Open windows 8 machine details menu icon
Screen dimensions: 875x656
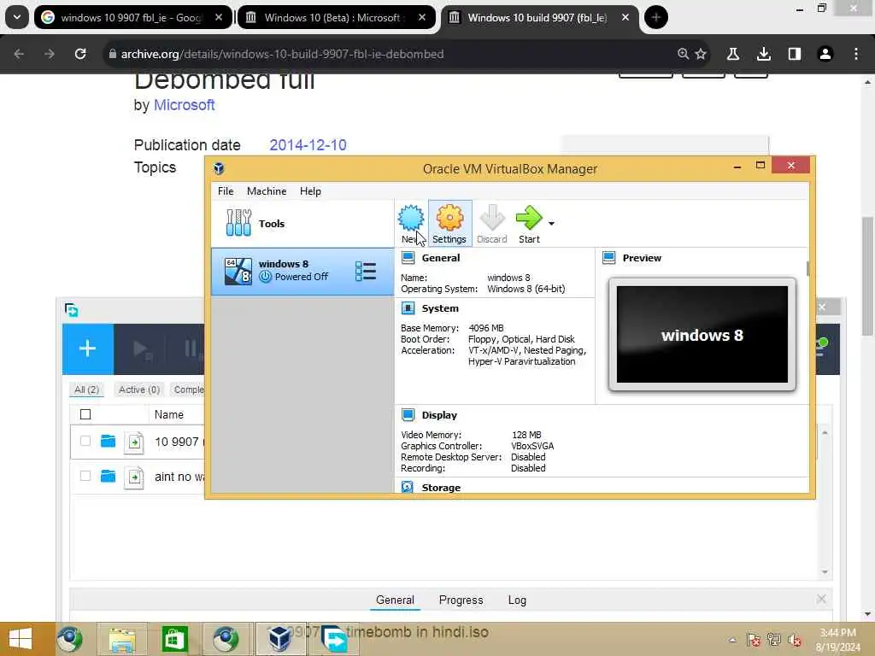(x=366, y=271)
